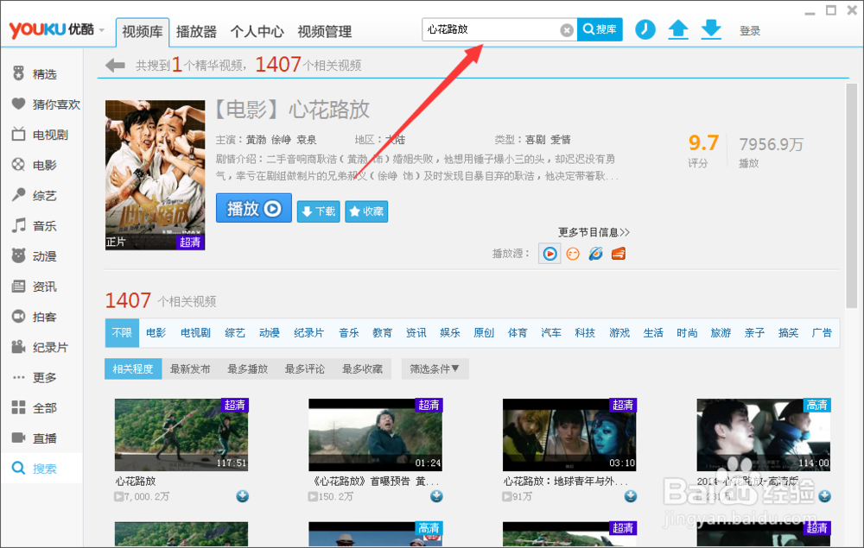Open the 01:24 trailer thumbnail
Screen dimensions: 864x548
click(x=375, y=435)
